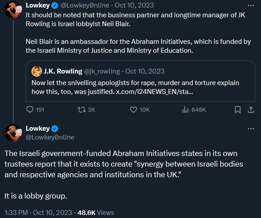
Task: Open the @Lowkey0nline handle in the top tweet
Action: click(x=85, y=5)
